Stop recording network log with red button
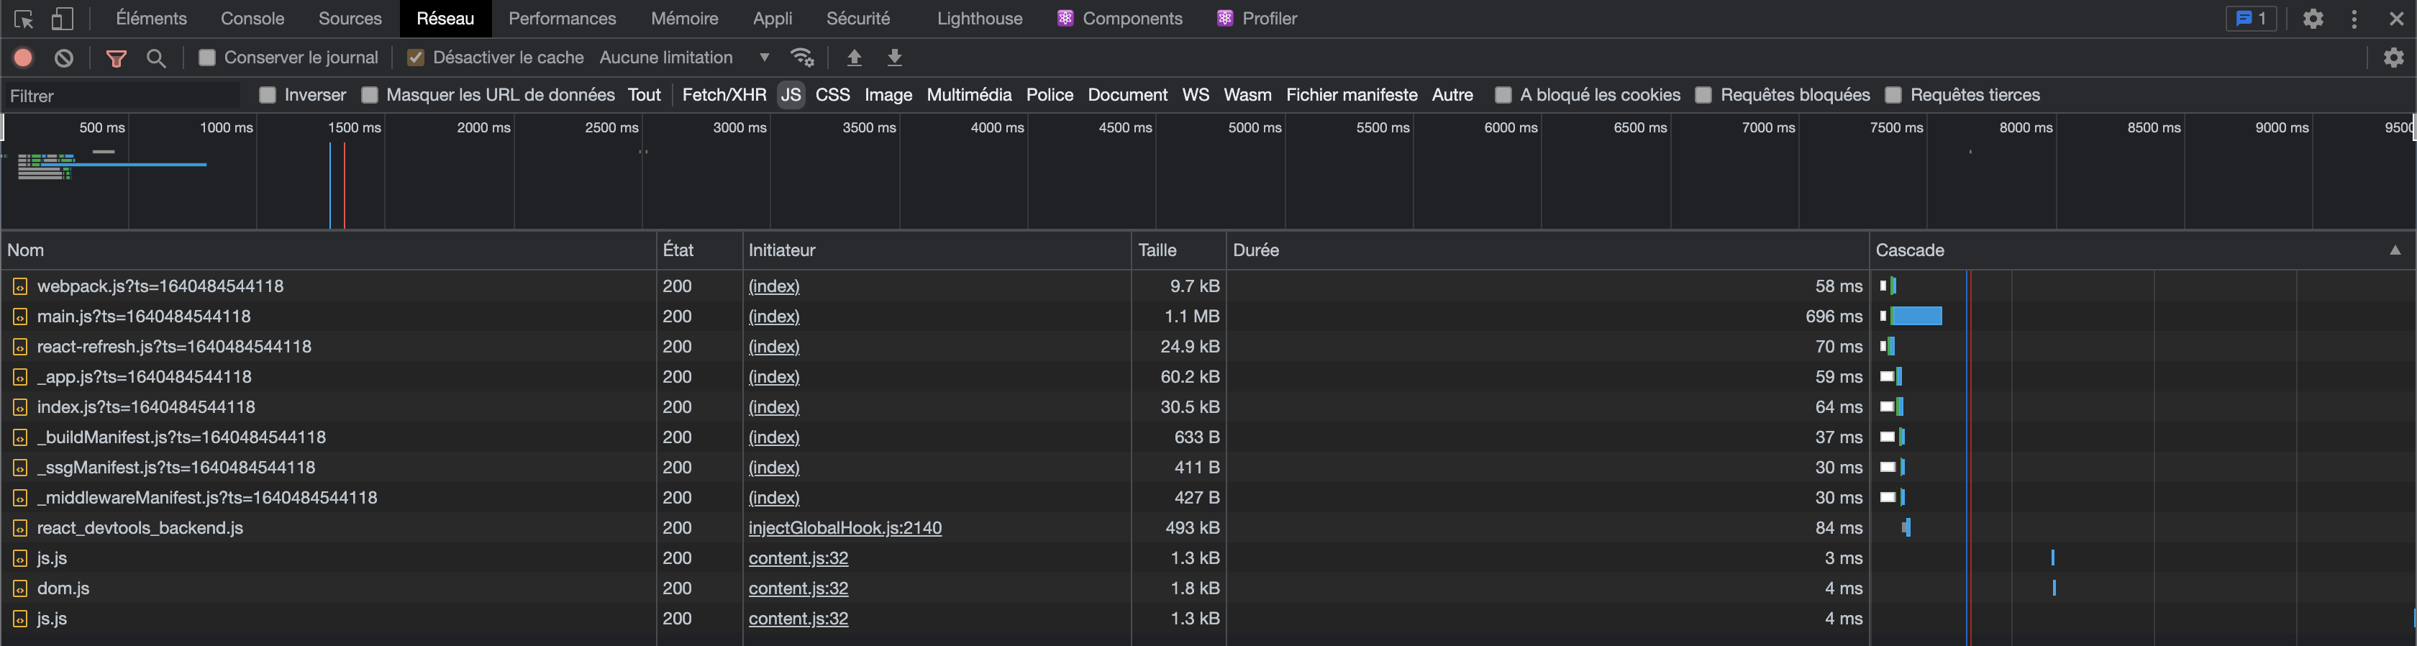 coord(24,58)
